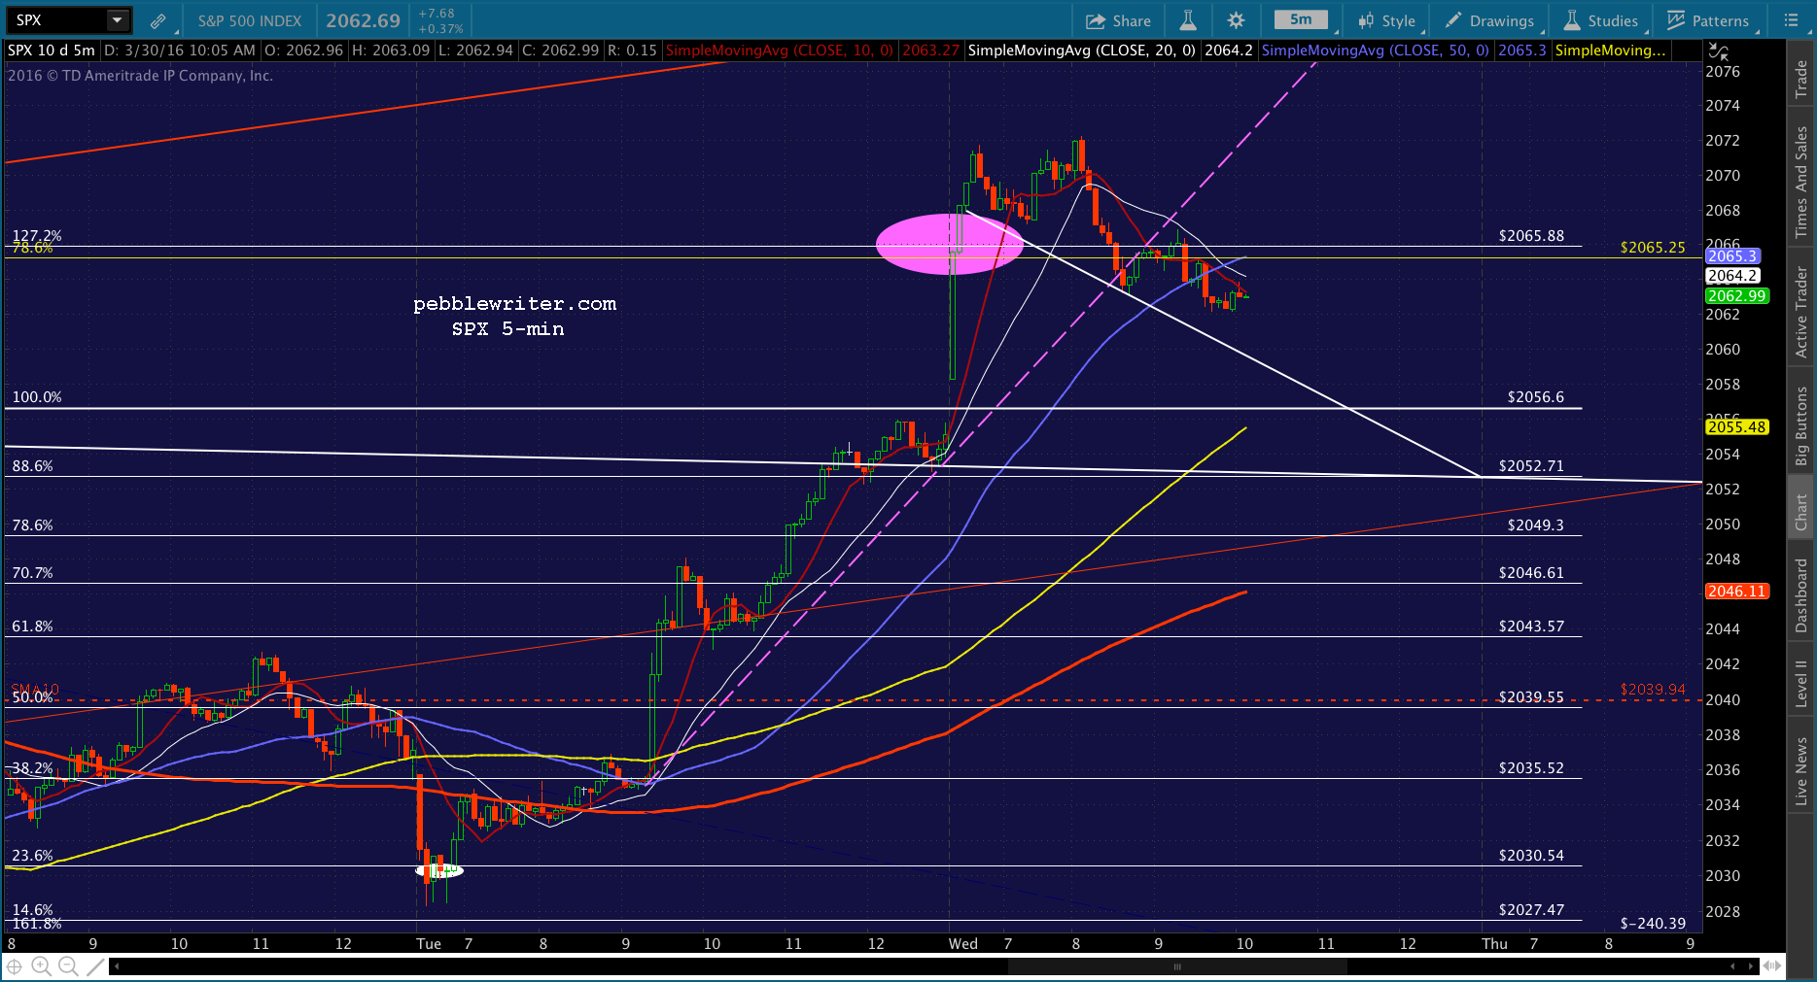The width and height of the screenshot is (1817, 982).
Task: Zoom out with the magnifier minus icon
Action: 68,966
